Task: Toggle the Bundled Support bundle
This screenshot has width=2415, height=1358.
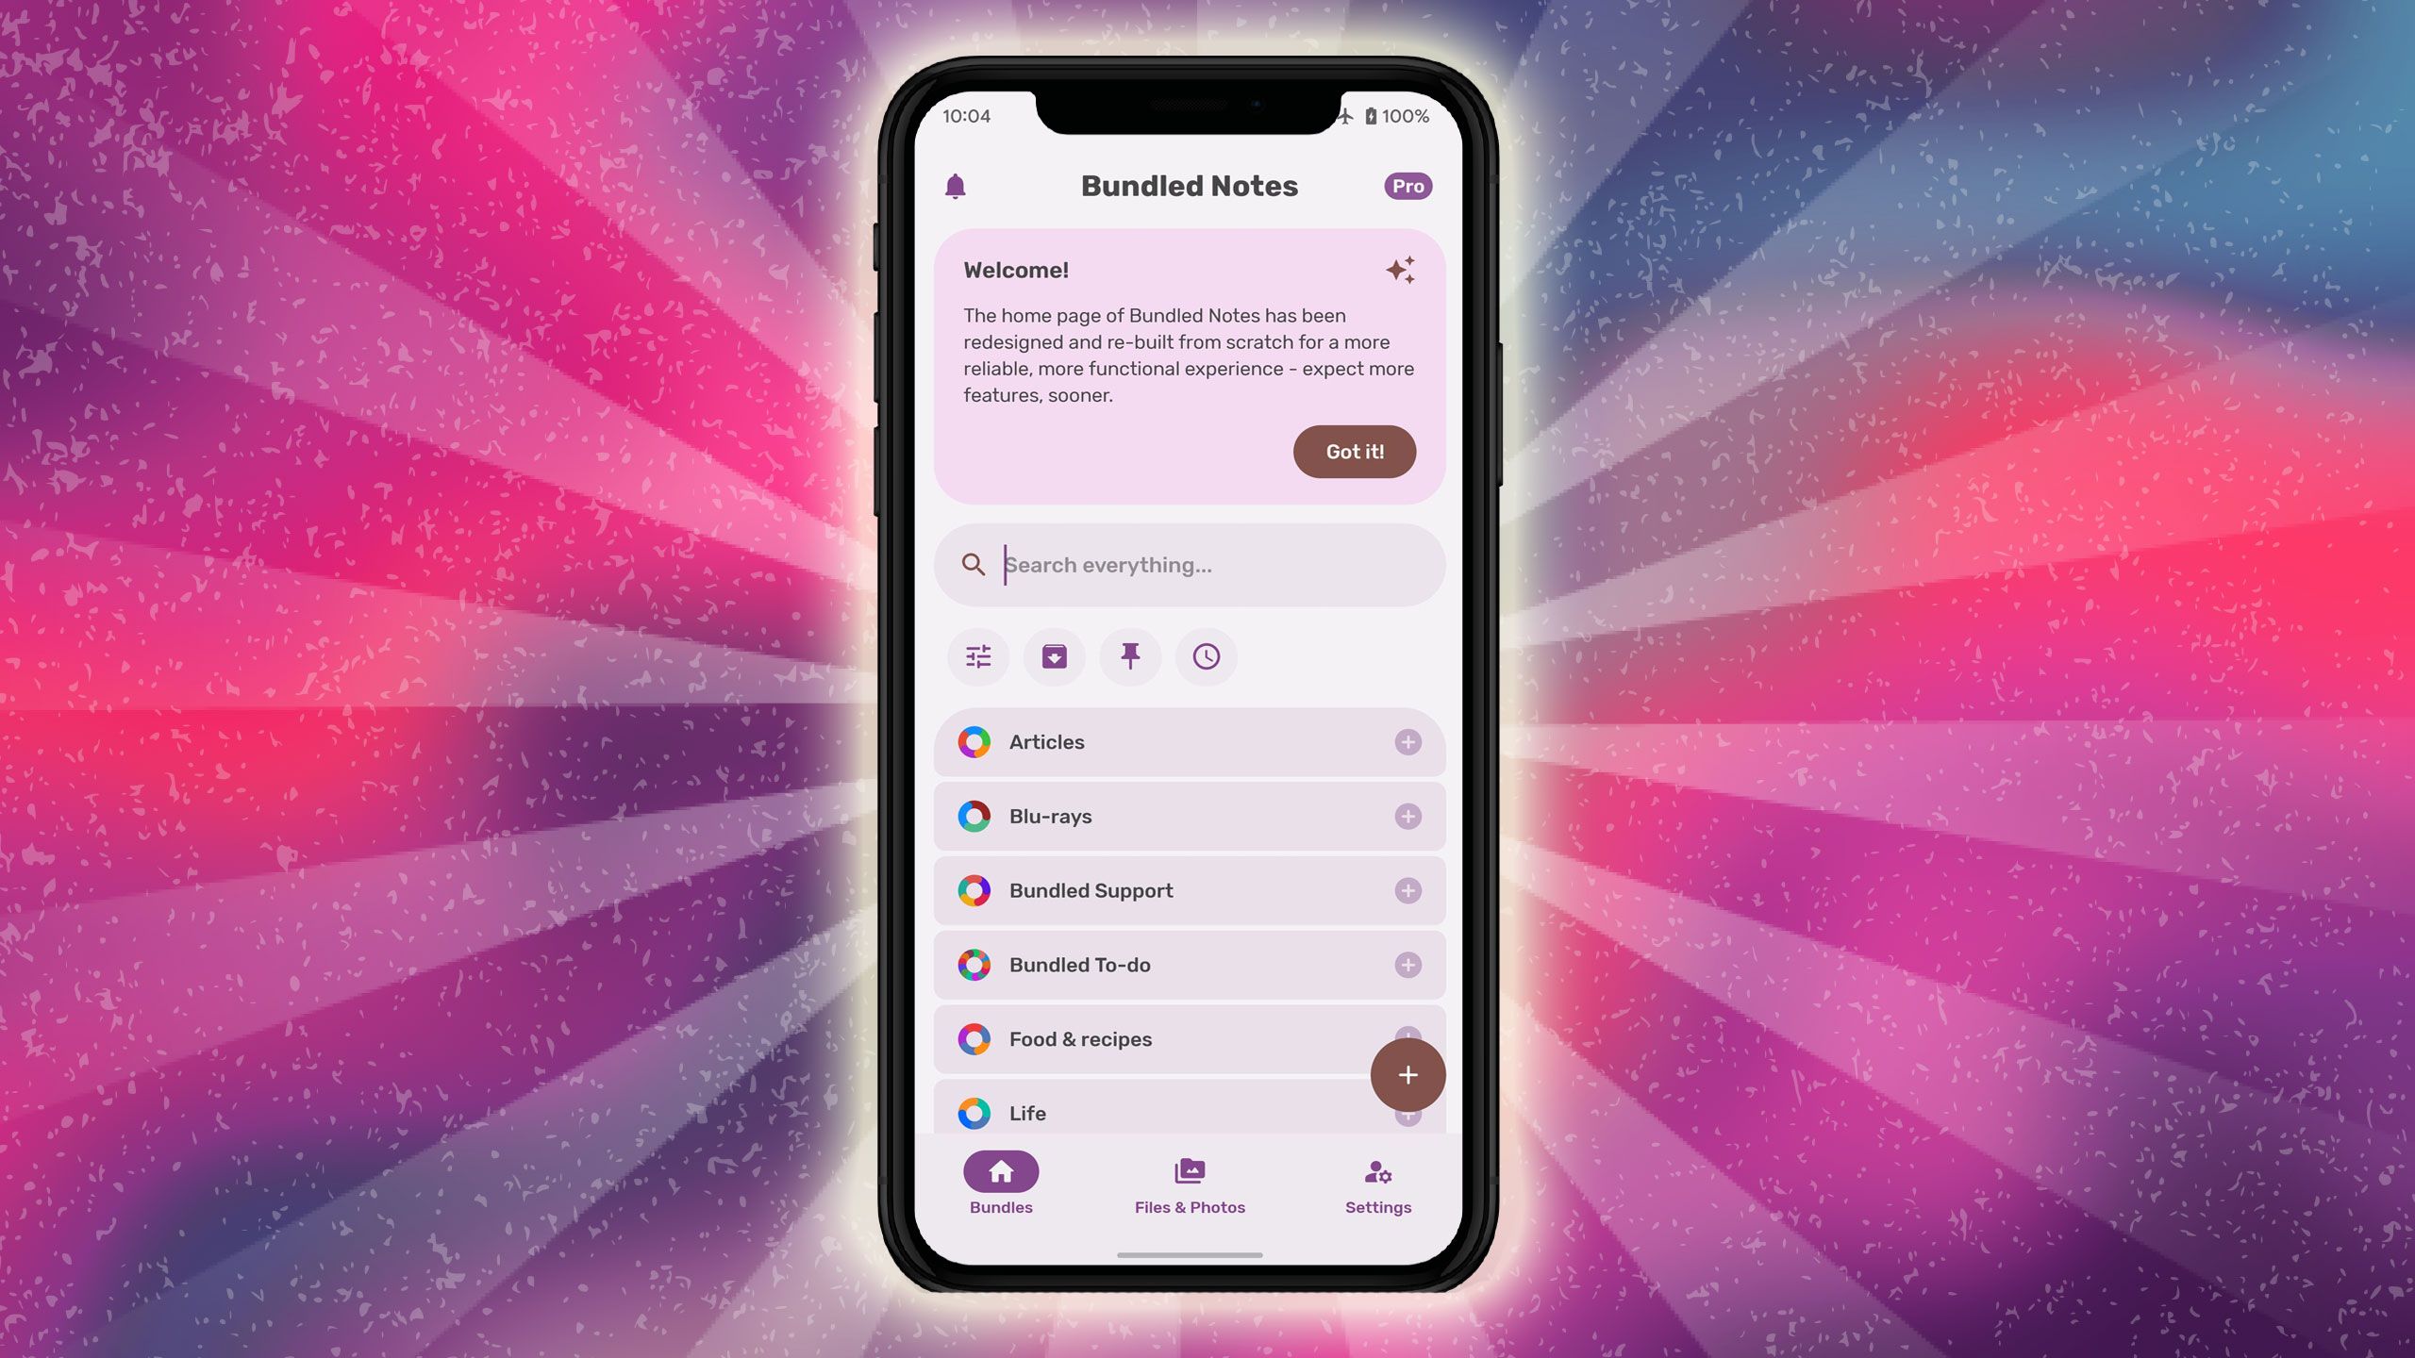Action: 1408,890
